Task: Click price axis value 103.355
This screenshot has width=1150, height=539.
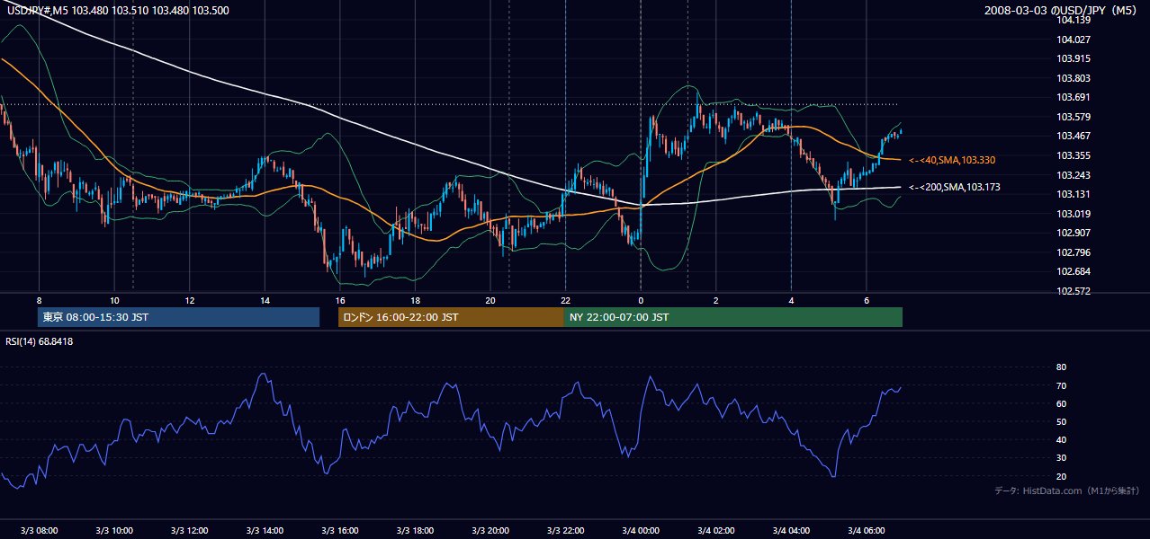Action: click(x=1074, y=155)
